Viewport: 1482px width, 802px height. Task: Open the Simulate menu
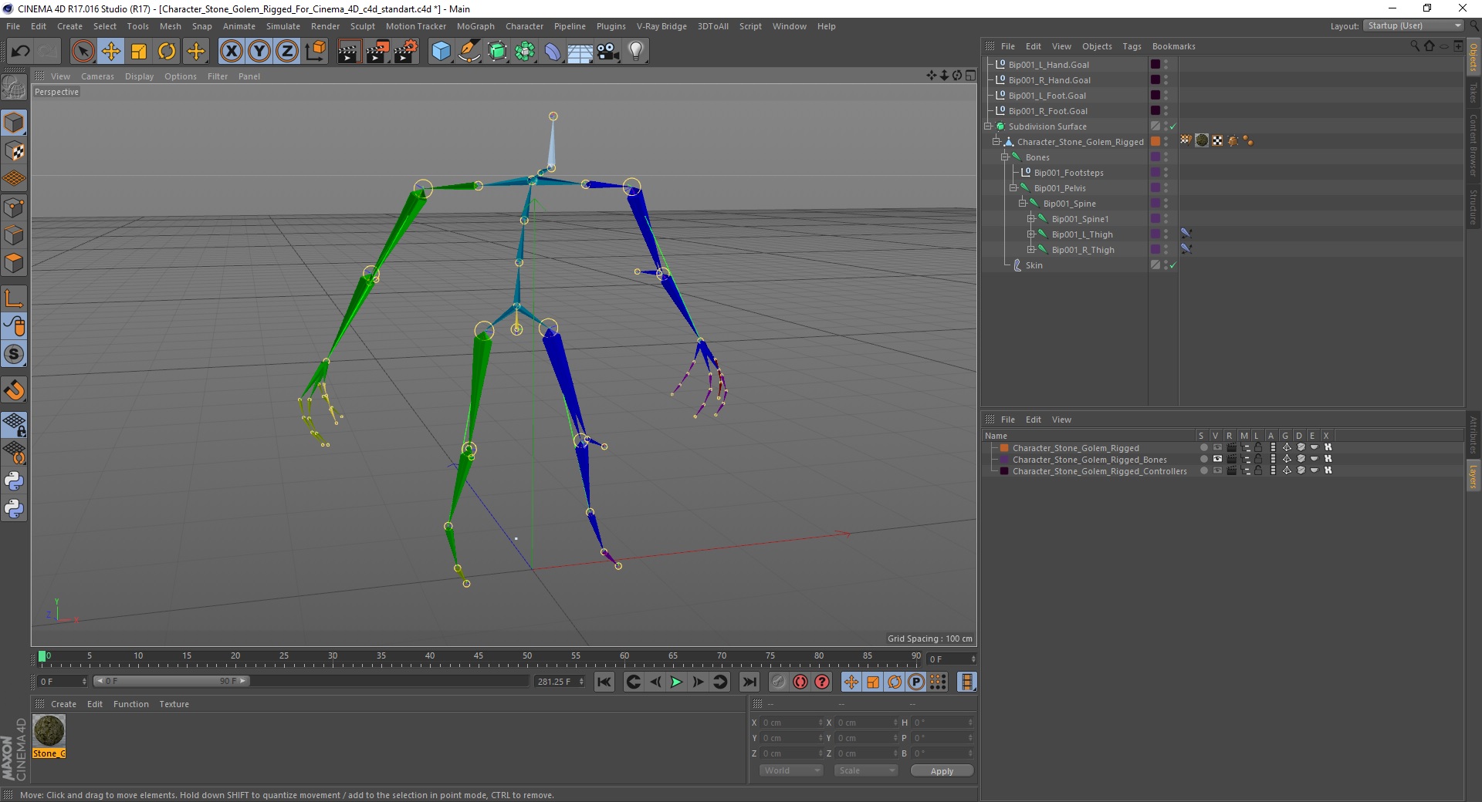(283, 26)
